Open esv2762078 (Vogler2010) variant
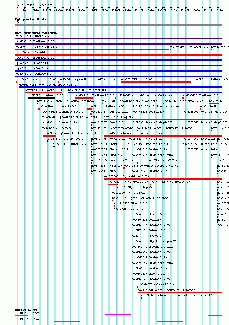This screenshot has width=229, height=325. tap(122, 117)
